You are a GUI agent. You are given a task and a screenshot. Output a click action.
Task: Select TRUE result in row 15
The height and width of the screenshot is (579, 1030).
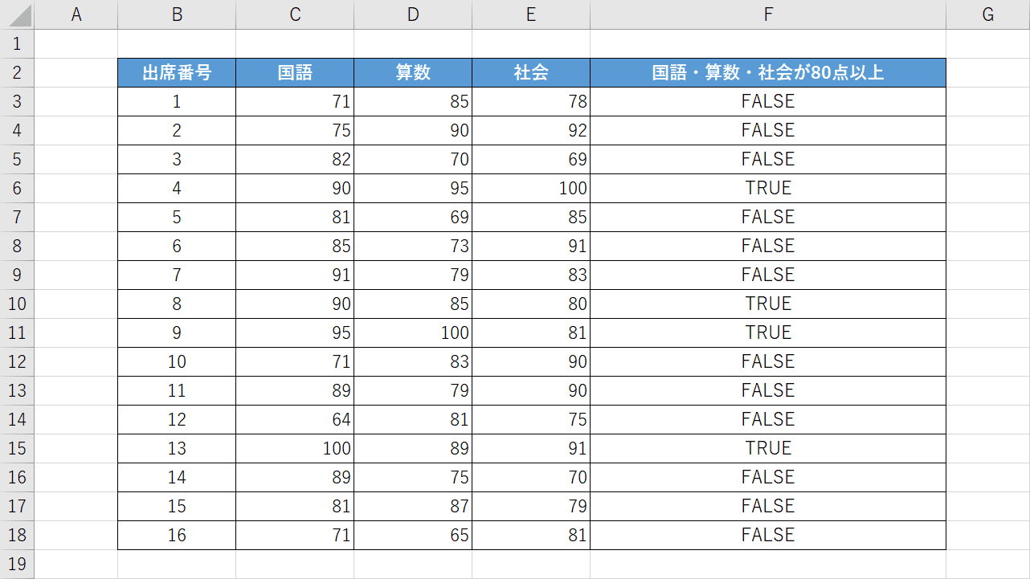coord(768,448)
